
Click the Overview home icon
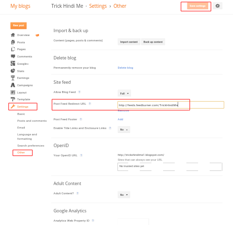13,35
